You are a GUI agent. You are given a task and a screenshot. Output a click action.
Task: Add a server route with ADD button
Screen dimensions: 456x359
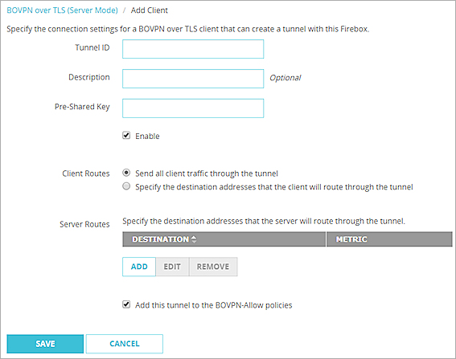point(139,267)
